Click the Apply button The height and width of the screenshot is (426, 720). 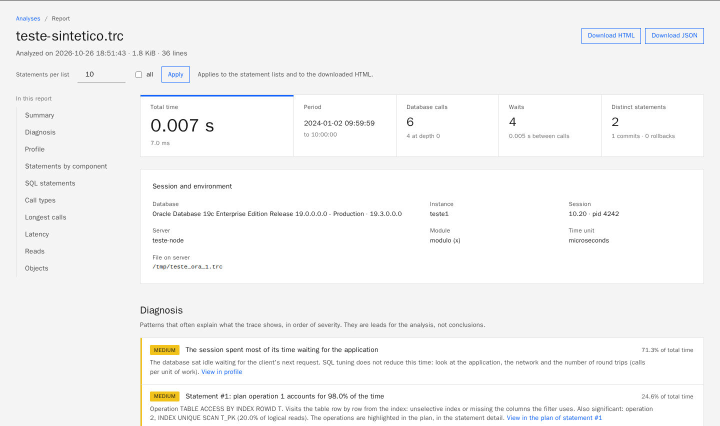coord(175,74)
